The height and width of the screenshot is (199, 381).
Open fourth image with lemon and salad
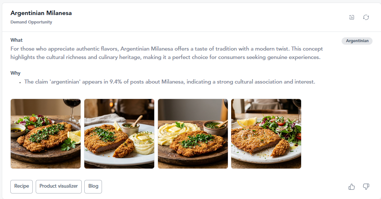266,134
